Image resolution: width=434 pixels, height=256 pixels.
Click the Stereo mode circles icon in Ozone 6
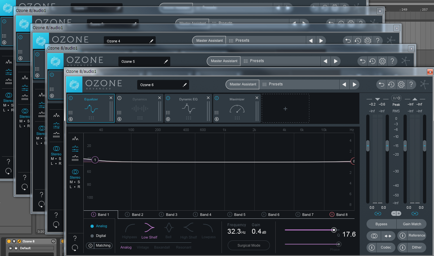pos(75,172)
